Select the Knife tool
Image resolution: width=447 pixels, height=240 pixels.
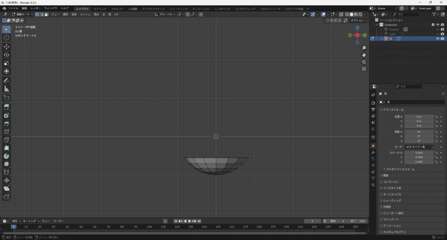pyautogui.click(x=6, y=140)
